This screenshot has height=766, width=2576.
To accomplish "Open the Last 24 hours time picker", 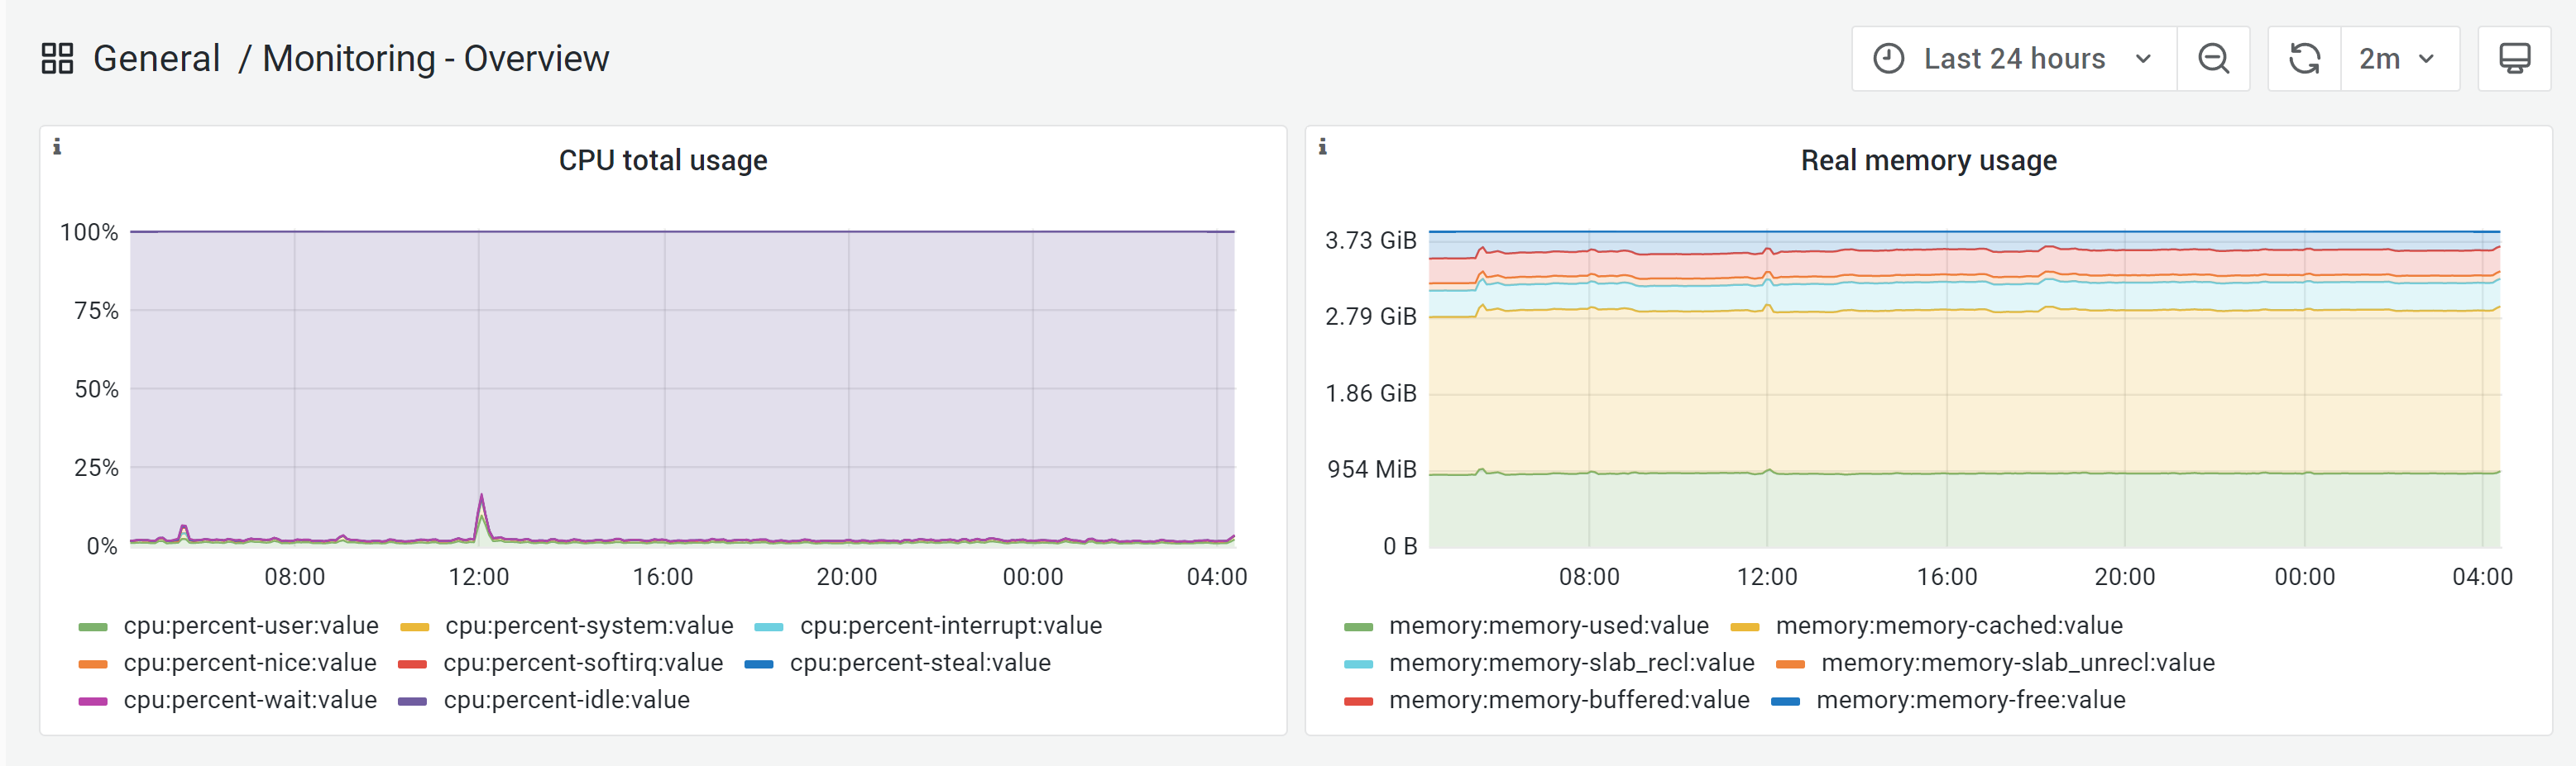I will [2013, 59].
